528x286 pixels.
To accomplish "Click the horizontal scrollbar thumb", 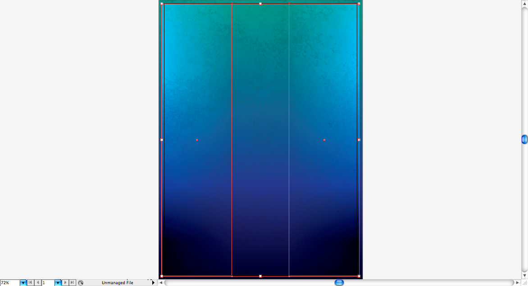I will [339, 282].
